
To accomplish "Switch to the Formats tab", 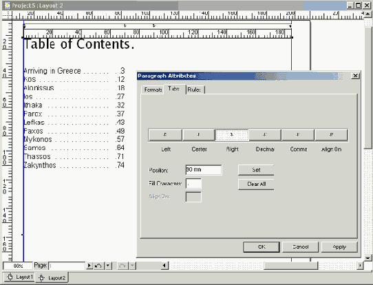I will [153, 89].
